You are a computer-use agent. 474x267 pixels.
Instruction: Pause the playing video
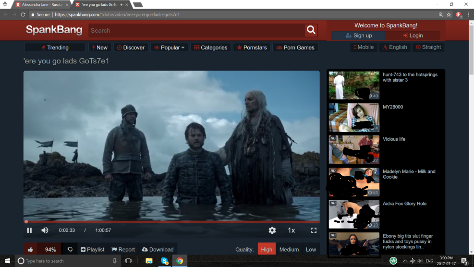tap(29, 231)
